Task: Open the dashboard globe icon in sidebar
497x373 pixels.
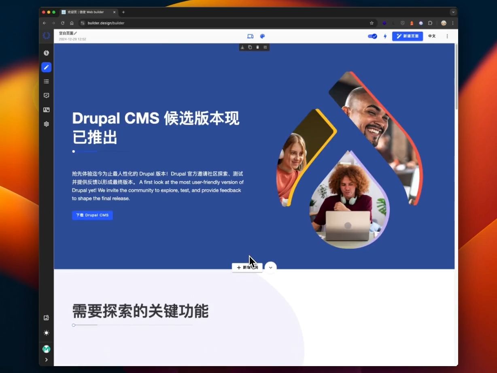Action: pos(47,53)
